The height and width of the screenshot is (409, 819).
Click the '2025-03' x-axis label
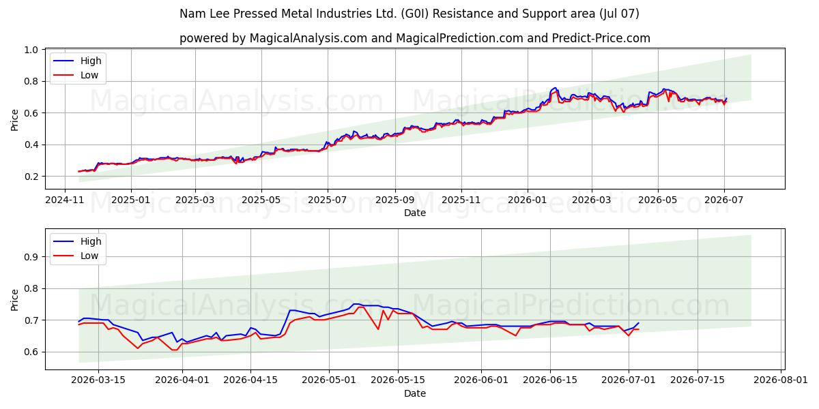195,200
